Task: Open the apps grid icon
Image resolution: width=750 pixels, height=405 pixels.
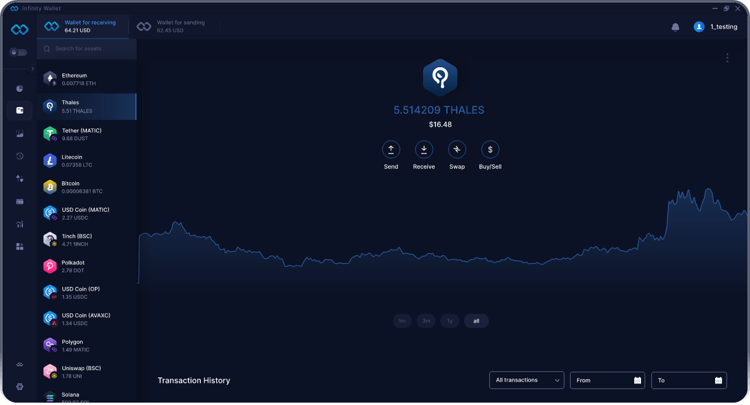Action: (x=20, y=247)
